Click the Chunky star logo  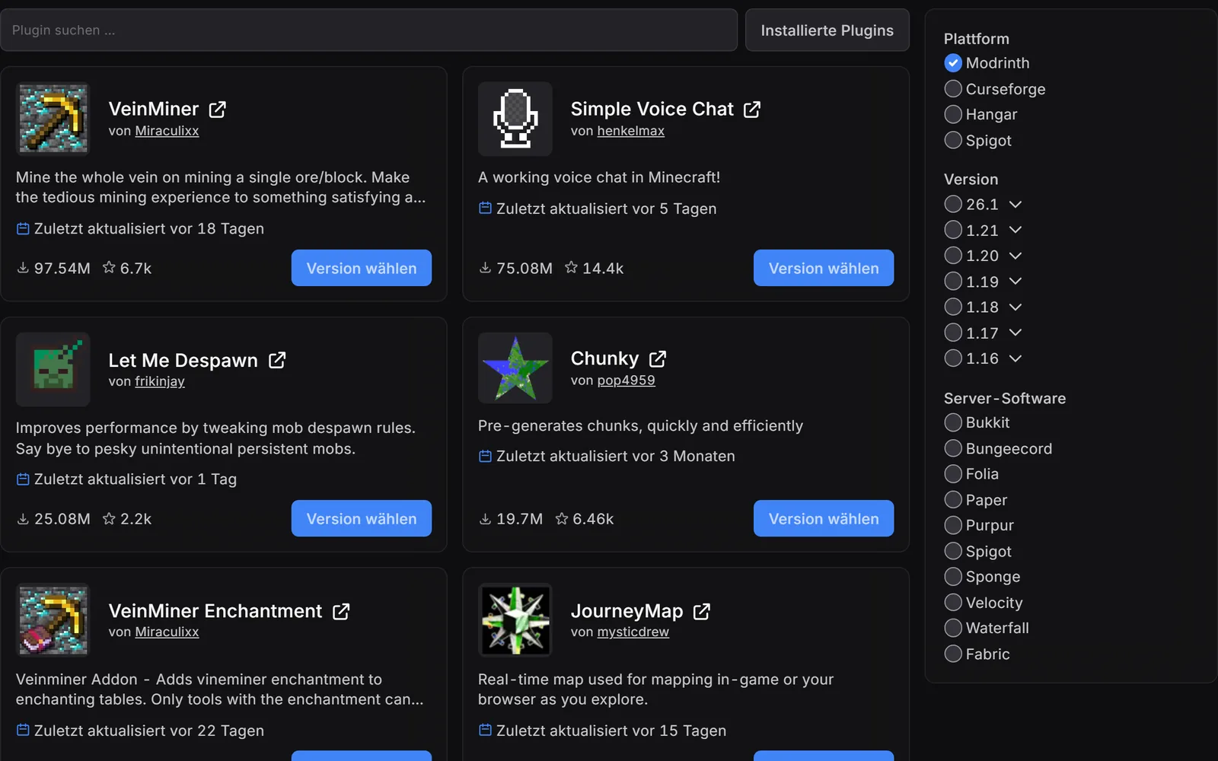tap(515, 368)
